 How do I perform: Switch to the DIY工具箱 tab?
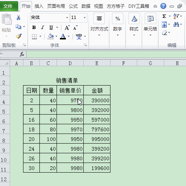pyautogui.click(x=139, y=6)
